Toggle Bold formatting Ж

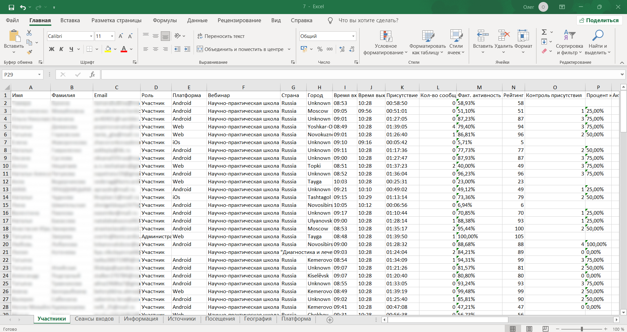52,49
